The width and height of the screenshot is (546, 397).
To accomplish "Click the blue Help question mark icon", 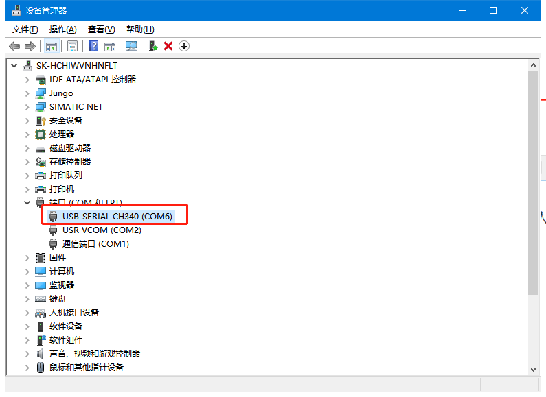I will pyautogui.click(x=94, y=46).
